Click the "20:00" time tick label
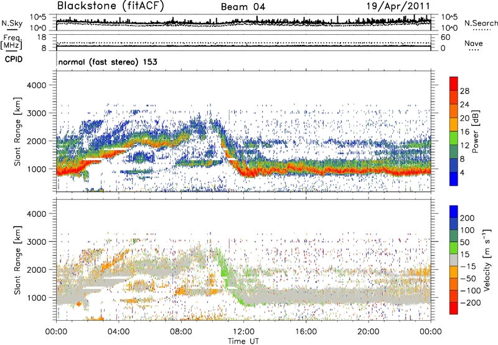Viewport: 498px width, 345px height. (x=368, y=332)
